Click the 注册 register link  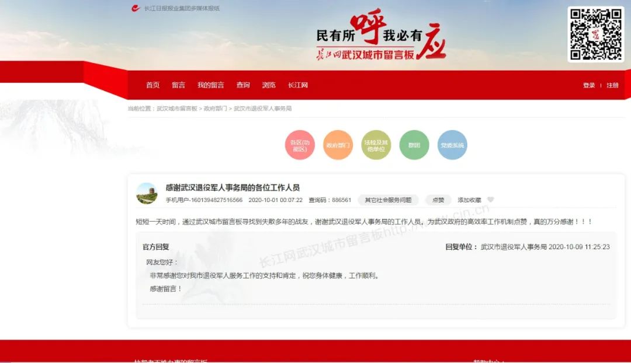(612, 85)
